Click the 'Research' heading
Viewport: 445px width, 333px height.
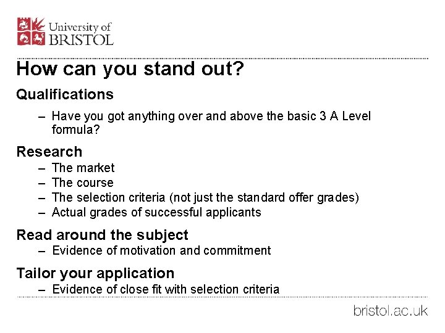49,152
